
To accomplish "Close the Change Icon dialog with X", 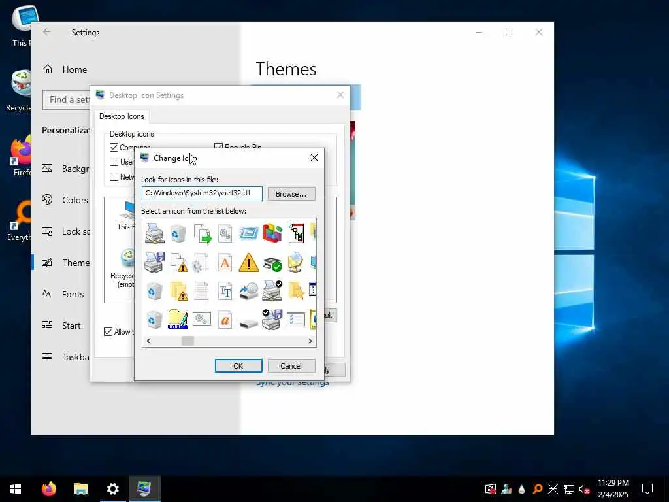I will tap(314, 158).
